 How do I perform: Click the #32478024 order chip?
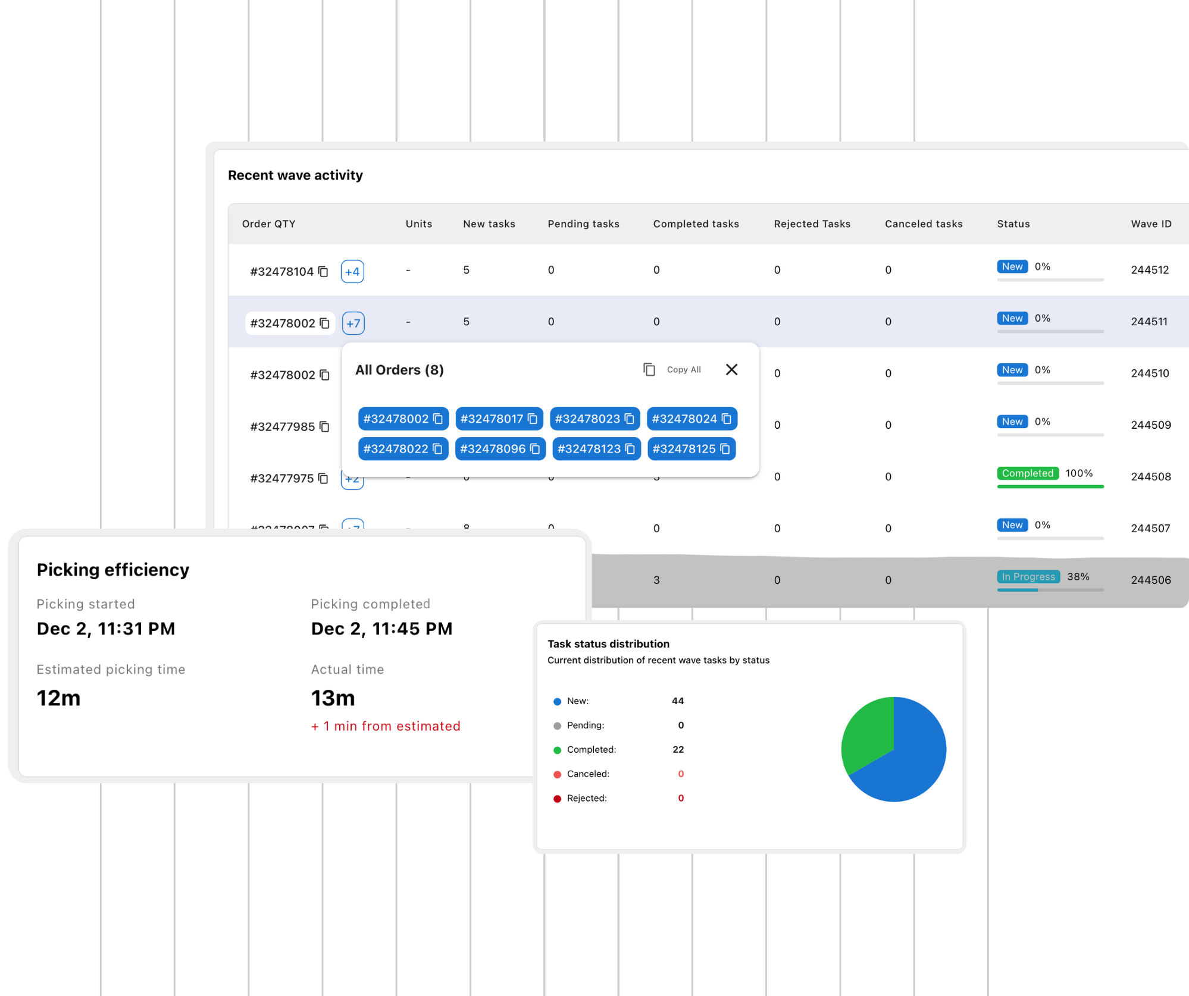(x=684, y=419)
